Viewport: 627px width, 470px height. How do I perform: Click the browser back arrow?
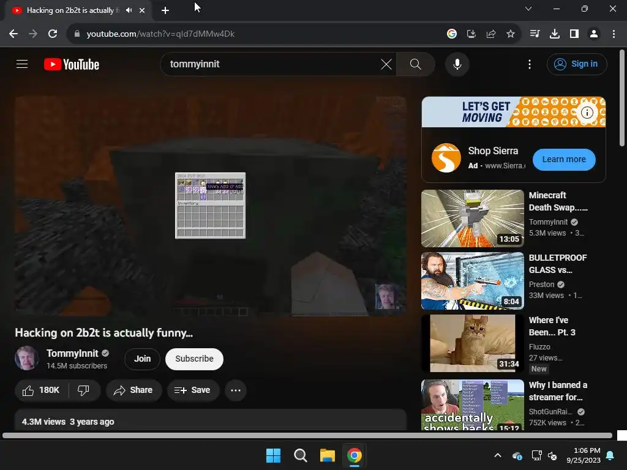click(x=13, y=34)
